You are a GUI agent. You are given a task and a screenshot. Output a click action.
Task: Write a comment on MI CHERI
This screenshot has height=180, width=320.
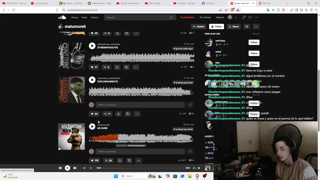[x=140, y=151]
